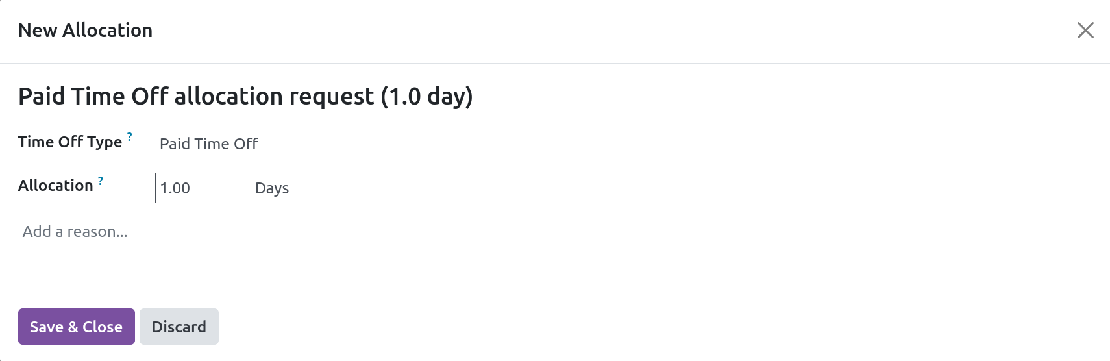Place cursor after 1.00 in Allocation
The width and height of the screenshot is (1110, 361).
click(191, 188)
